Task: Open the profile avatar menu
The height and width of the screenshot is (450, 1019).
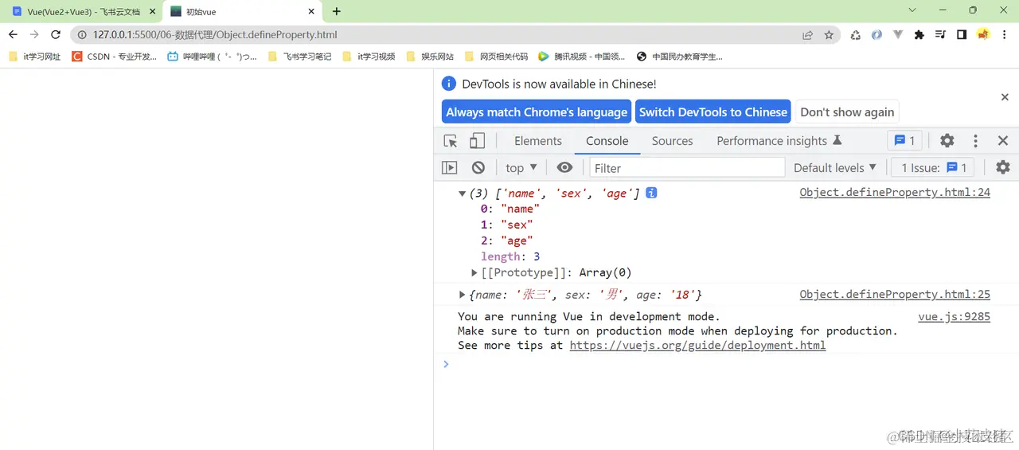Action: coord(983,35)
